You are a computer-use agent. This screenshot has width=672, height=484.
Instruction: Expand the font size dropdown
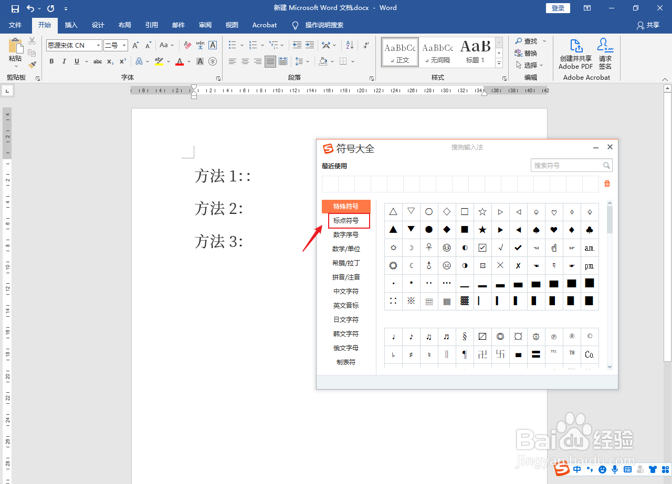tap(124, 45)
